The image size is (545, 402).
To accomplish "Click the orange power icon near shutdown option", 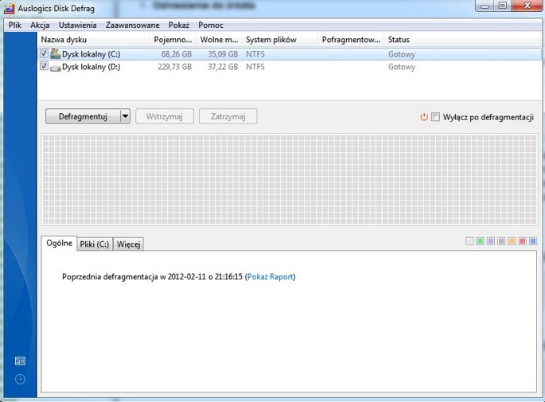I will pyautogui.click(x=424, y=117).
